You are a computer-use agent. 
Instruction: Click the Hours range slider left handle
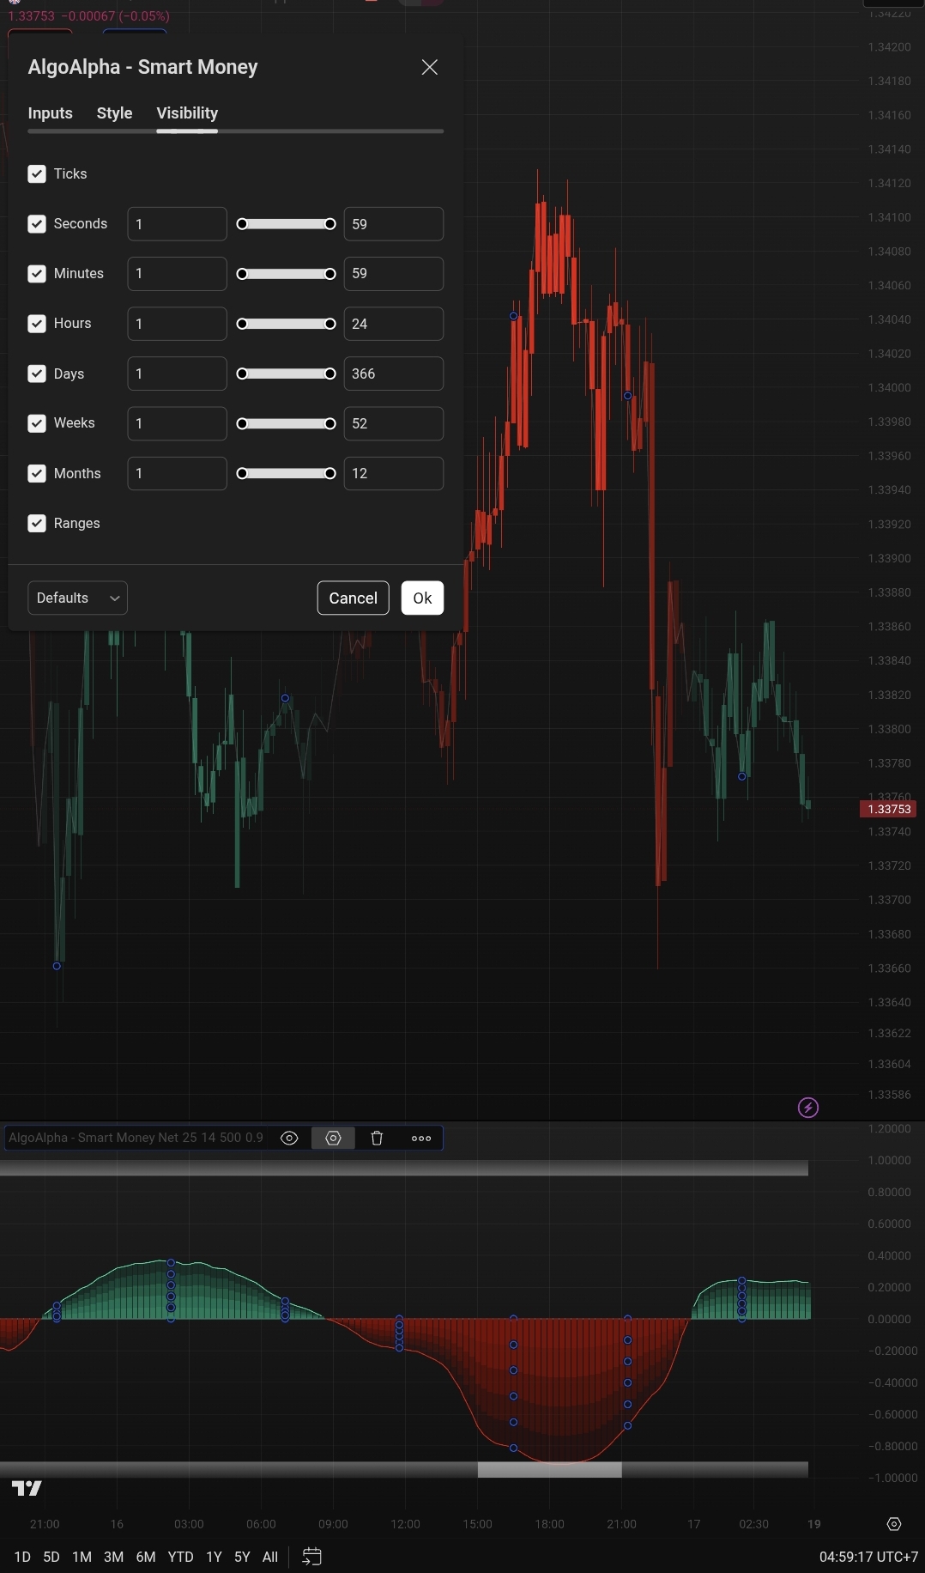(242, 324)
